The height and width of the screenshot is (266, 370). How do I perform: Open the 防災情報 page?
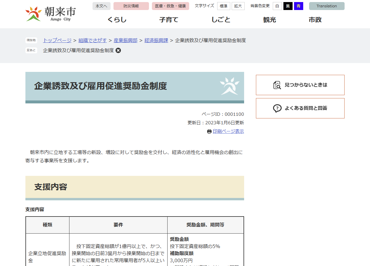[x=131, y=6]
